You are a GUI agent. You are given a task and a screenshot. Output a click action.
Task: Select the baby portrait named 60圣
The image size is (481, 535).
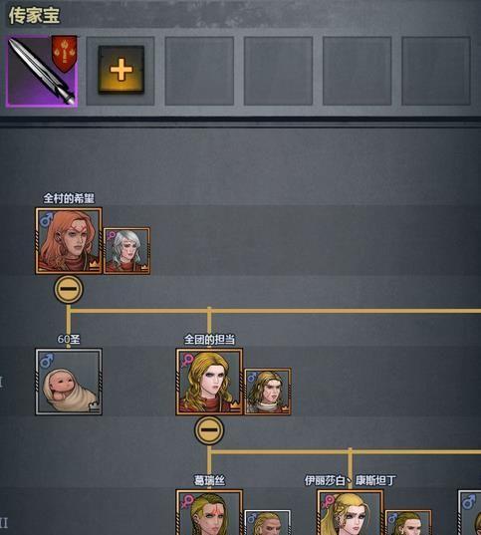click(x=69, y=382)
